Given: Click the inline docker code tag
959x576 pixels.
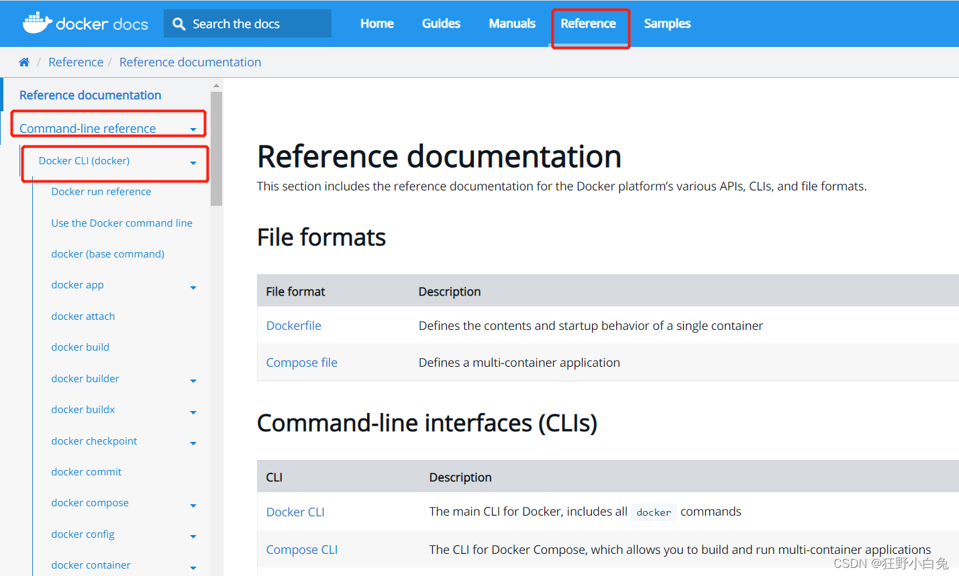Looking at the screenshot, I should point(654,512).
